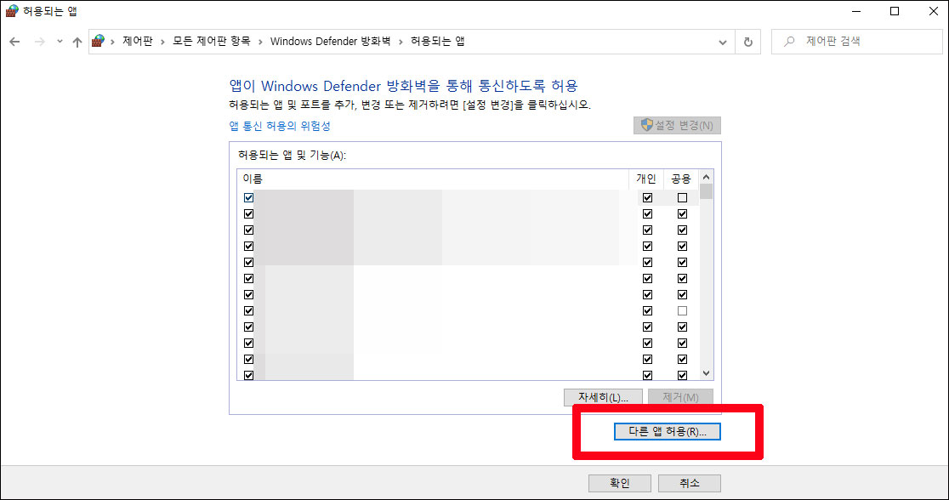Image resolution: width=949 pixels, height=500 pixels.
Task: Expand the address bar history chevron
Action: pyautogui.click(x=723, y=43)
